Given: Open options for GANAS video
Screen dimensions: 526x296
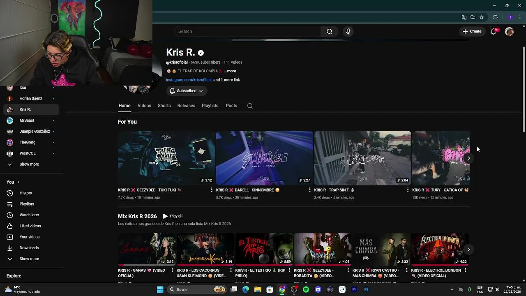Looking at the screenshot, I should [x=172, y=271].
